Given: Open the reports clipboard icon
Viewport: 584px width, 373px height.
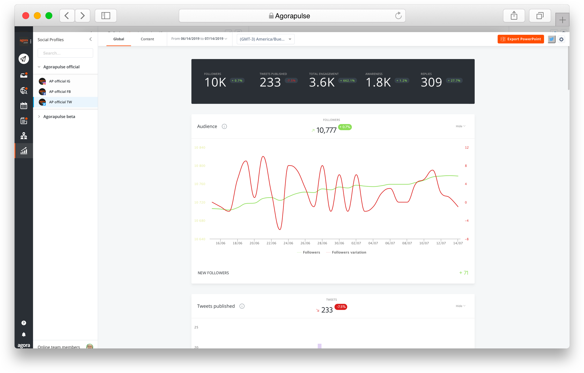Looking at the screenshot, I should click(24, 121).
